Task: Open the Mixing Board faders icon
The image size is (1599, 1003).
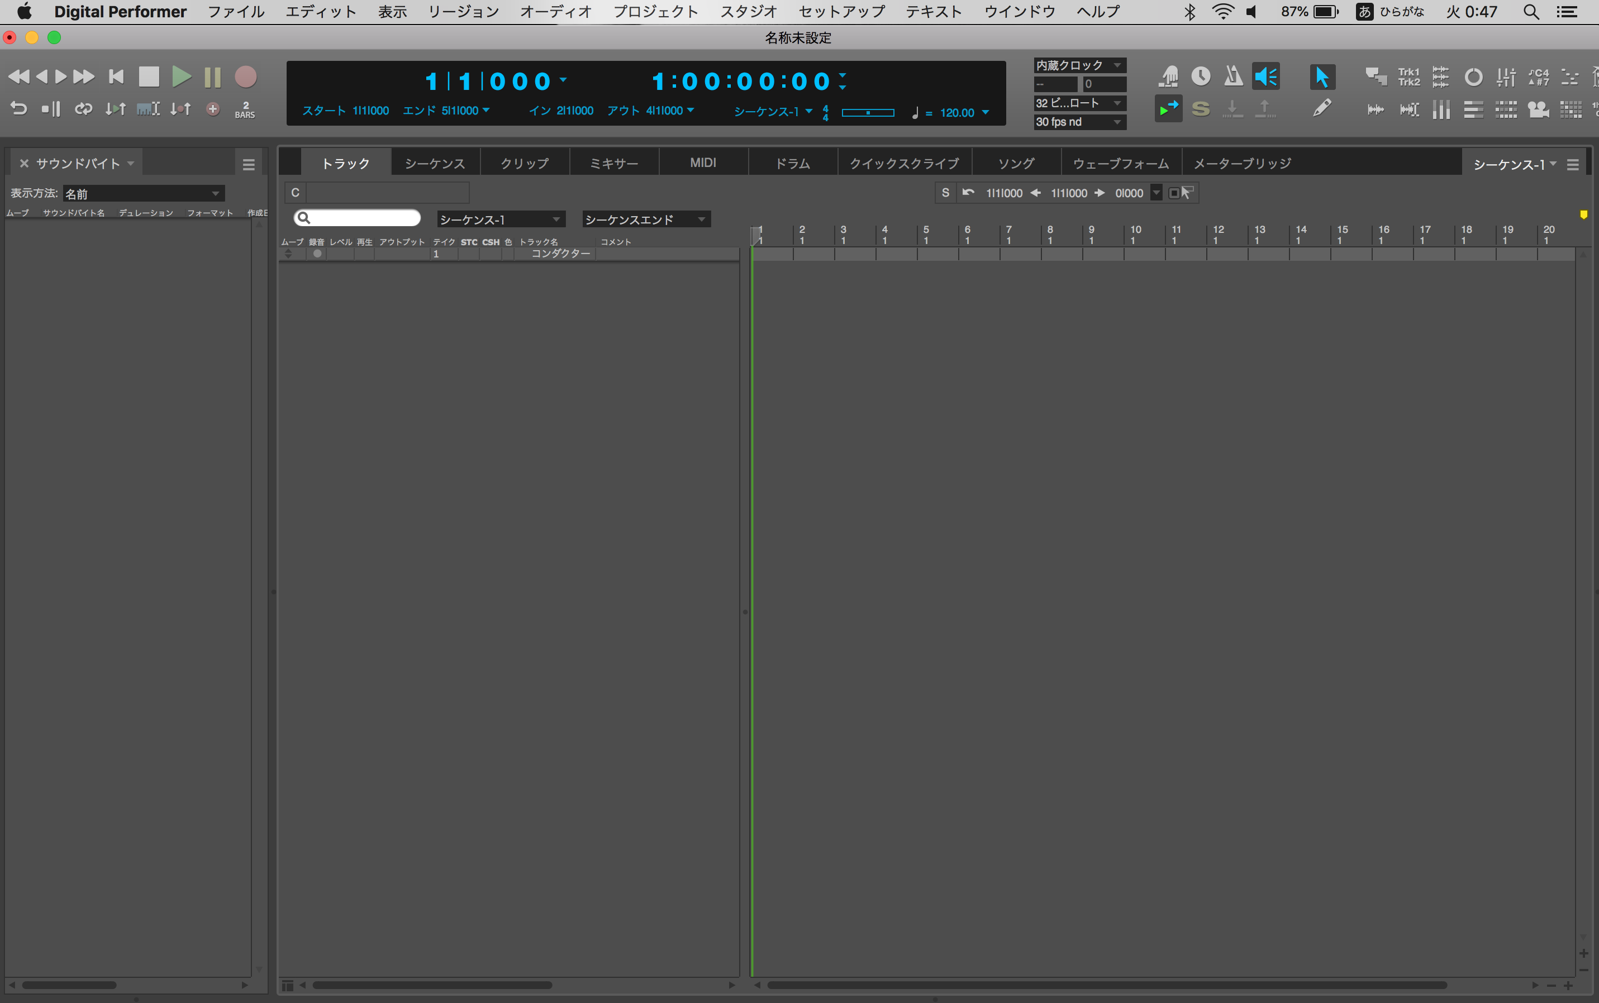Action: (x=1506, y=77)
